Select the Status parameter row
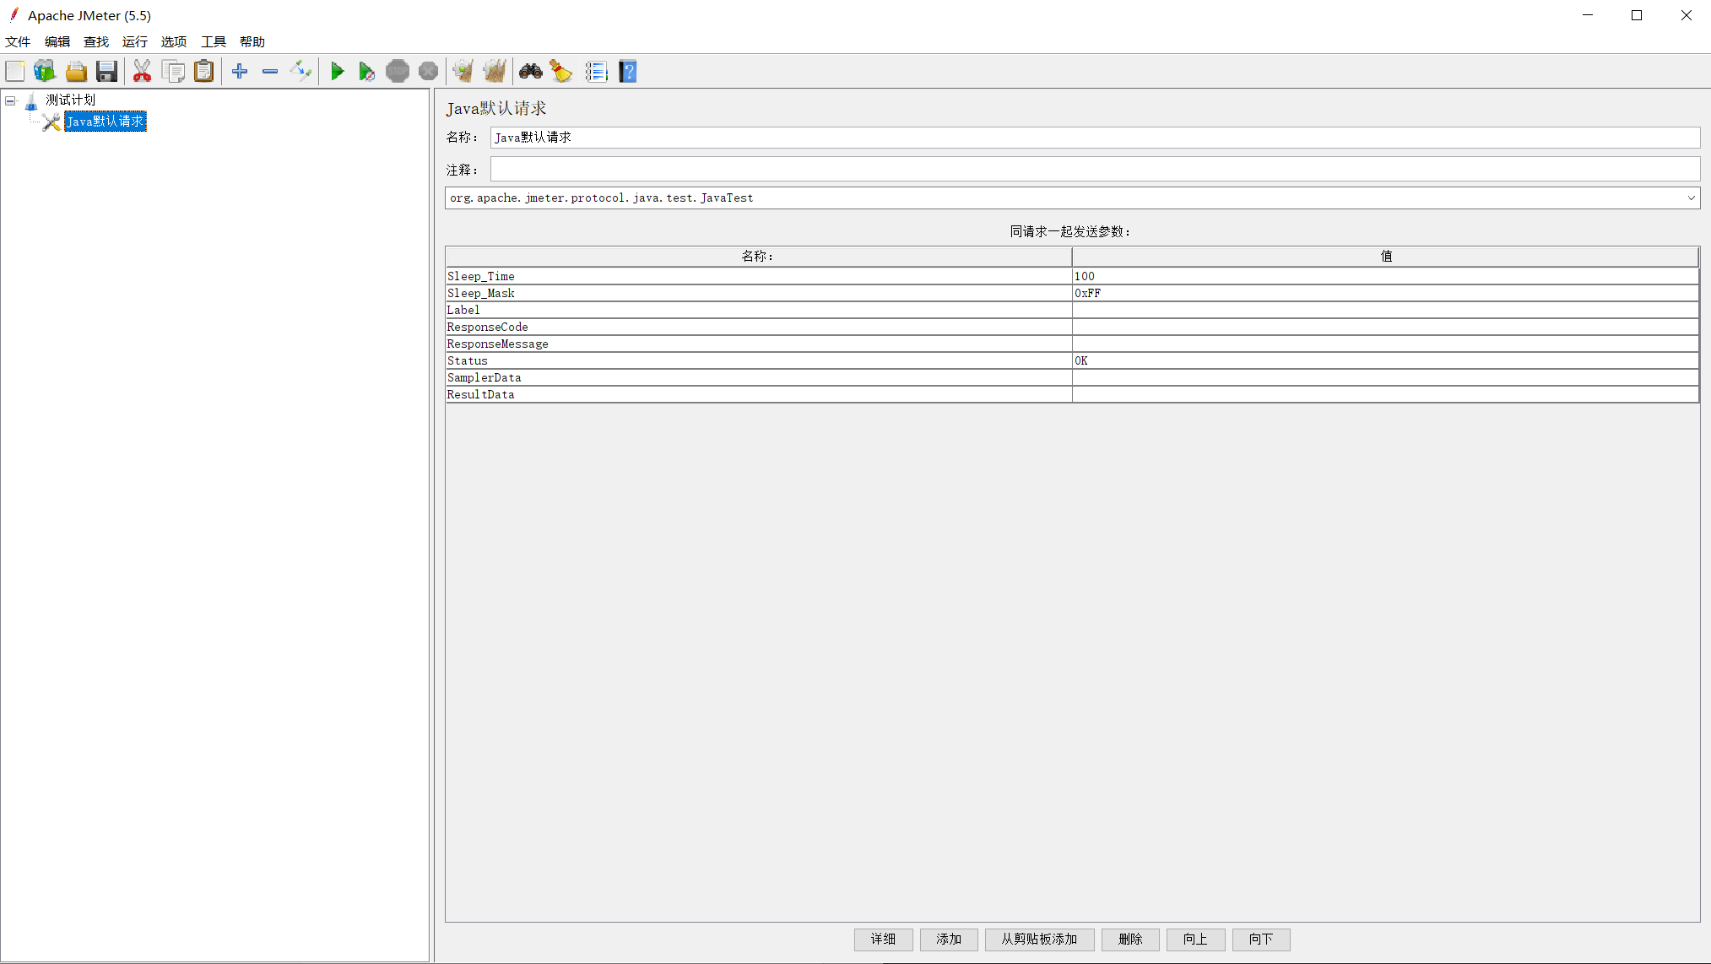 click(1072, 360)
